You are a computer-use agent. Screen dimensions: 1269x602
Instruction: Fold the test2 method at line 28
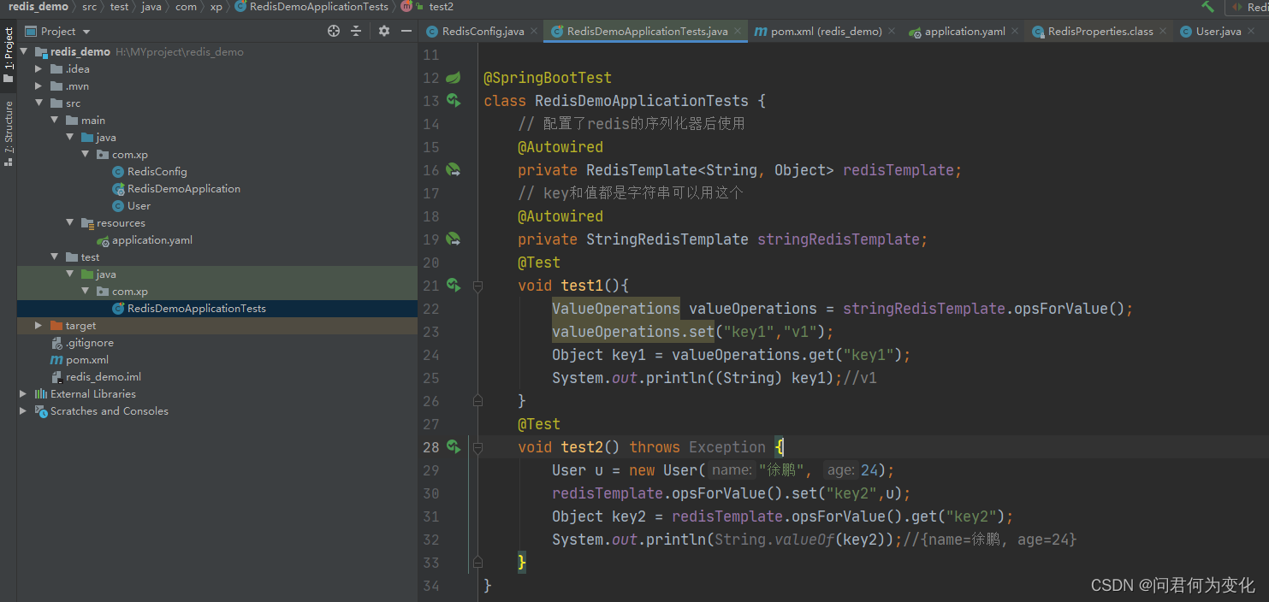click(477, 447)
